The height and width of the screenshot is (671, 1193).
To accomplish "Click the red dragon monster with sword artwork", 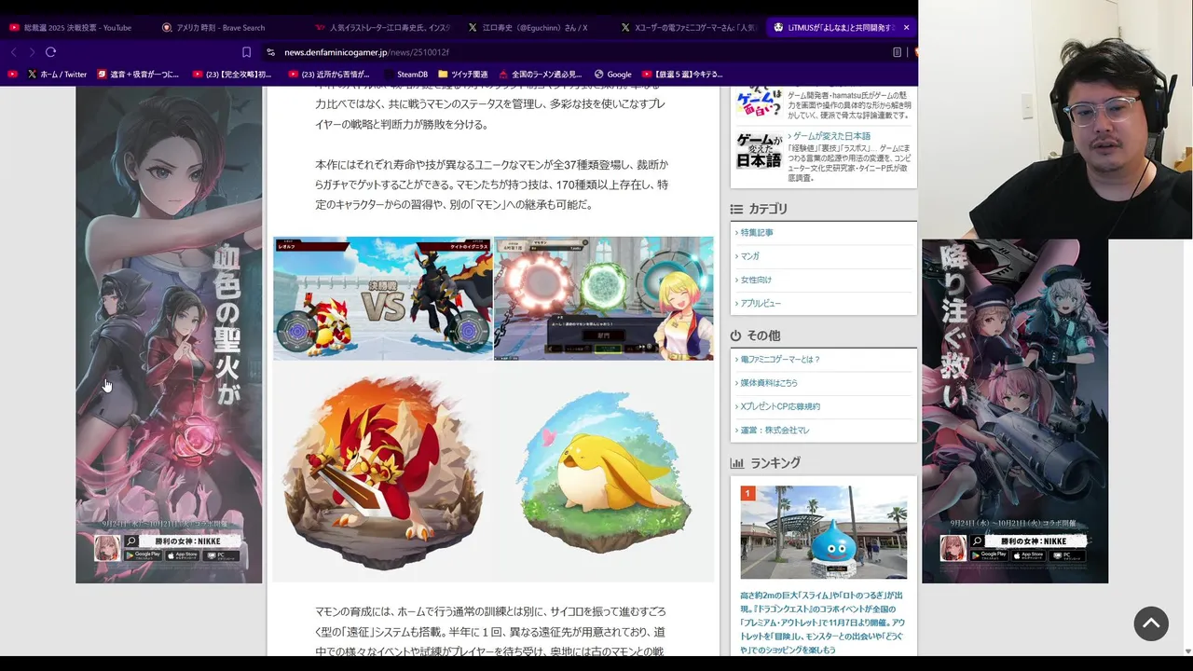I will click(x=383, y=472).
